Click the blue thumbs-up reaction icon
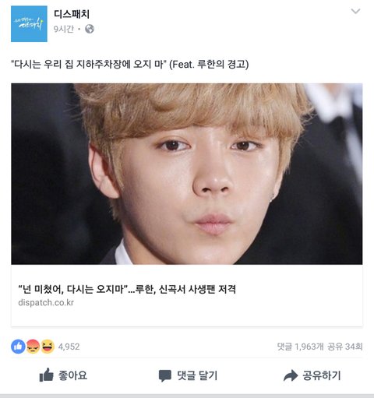374x398 pixels. [x=18, y=347]
